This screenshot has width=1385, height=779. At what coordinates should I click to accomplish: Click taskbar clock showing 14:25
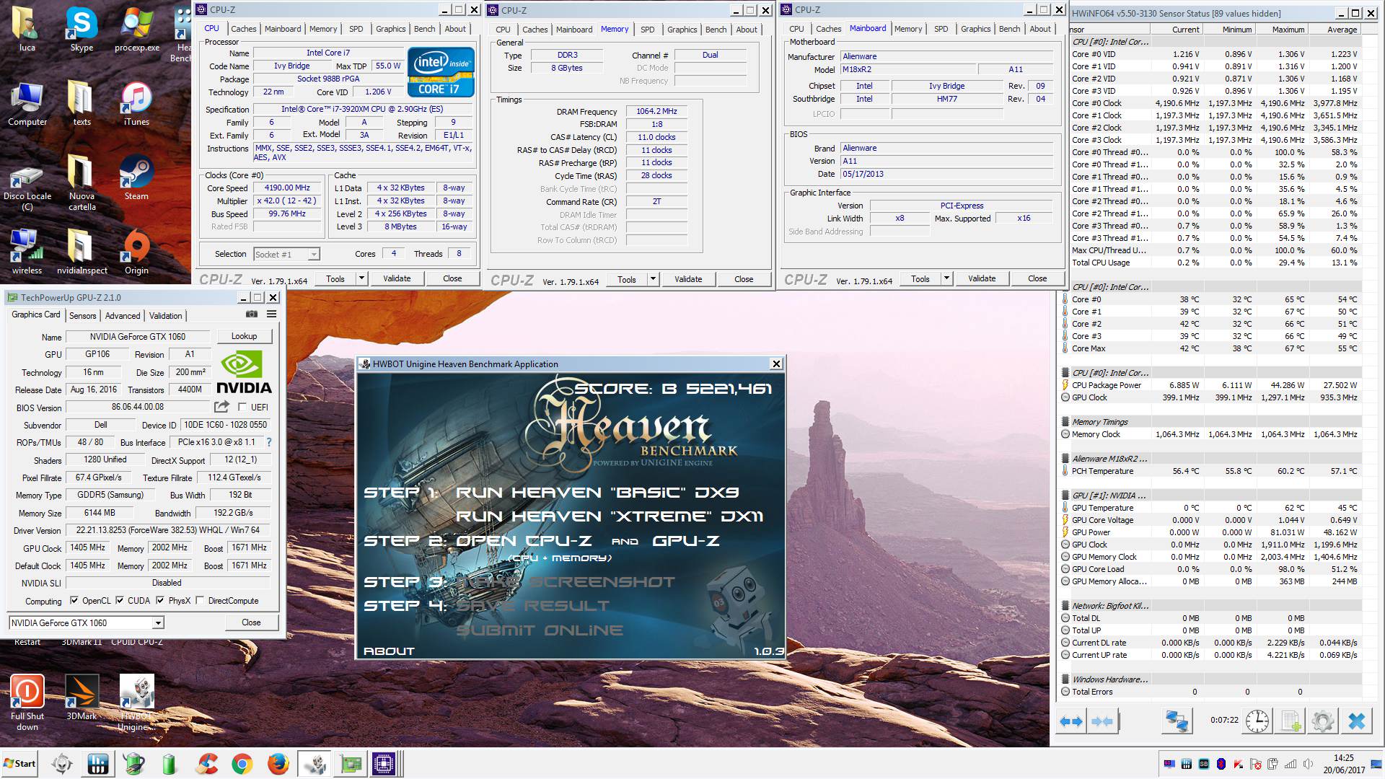pyautogui.click(x=1343, y=764)
